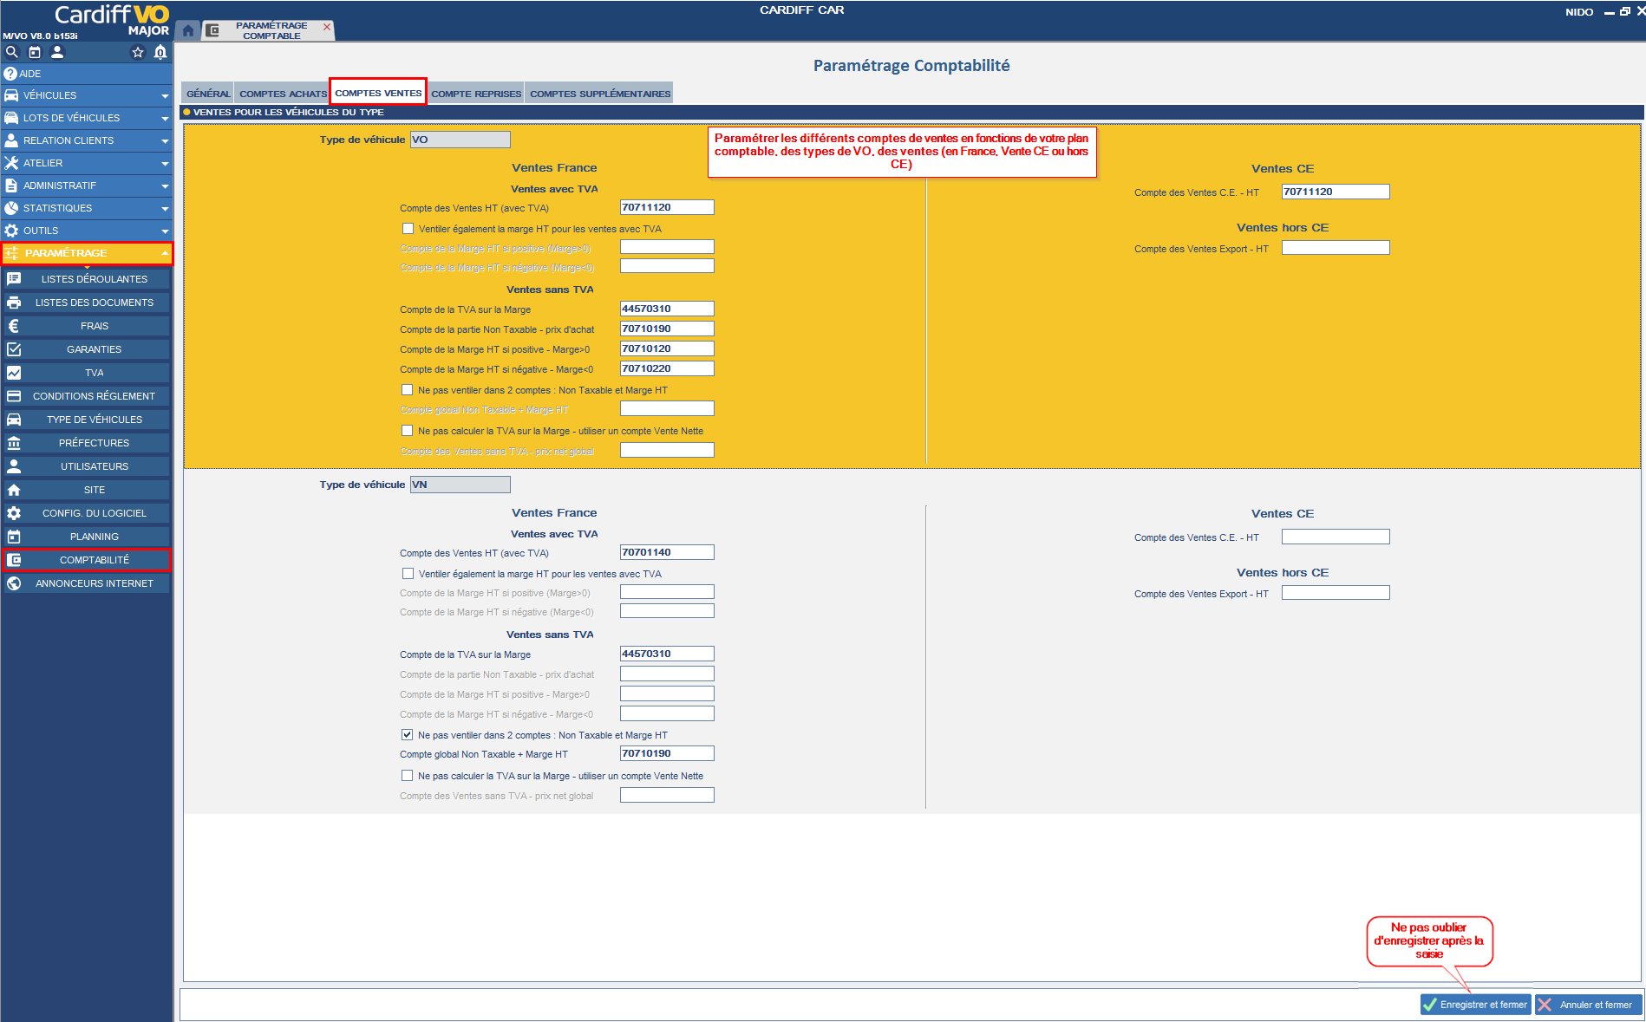Open Lots de Véhicules menu item
The image size is (1646, 1022).
(x=87, y=118)
